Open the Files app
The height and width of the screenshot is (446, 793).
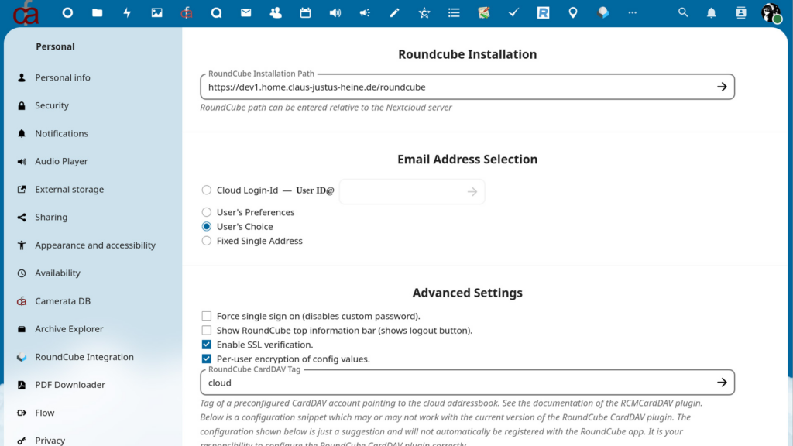(x=96, y=12)
